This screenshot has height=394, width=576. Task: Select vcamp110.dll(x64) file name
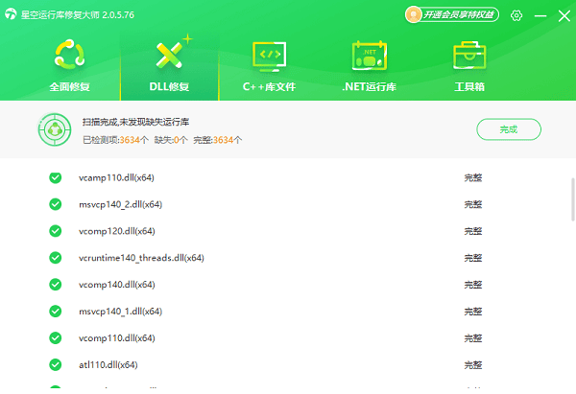116,178
